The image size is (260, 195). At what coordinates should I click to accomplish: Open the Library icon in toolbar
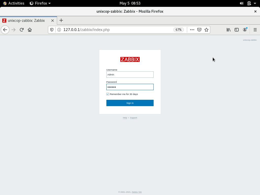coord(229,30)
